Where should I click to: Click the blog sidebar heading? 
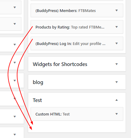(38, 82)
